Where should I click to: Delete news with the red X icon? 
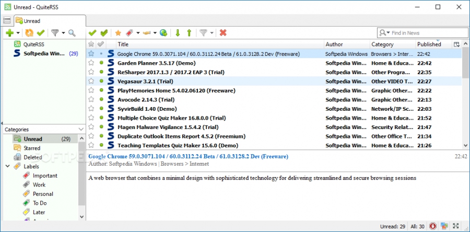(223, 33)
